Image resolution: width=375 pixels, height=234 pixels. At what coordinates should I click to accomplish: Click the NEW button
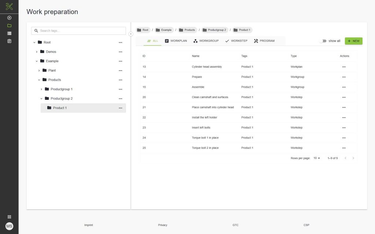(353, 41)
